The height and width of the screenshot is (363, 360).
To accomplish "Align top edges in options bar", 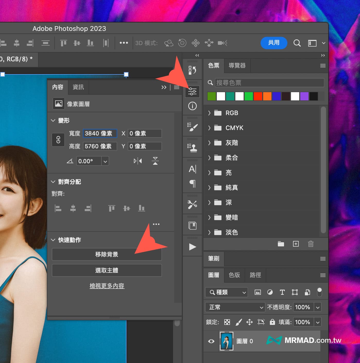I will [63, 43].
